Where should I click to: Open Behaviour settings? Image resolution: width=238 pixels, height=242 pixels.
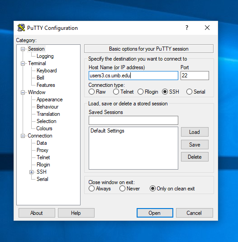coord(48,107)
